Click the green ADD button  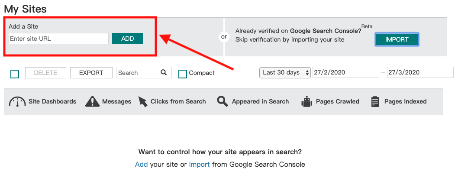[127, 39]
